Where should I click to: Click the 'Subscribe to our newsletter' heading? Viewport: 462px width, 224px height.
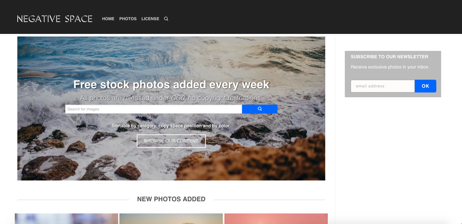[x=389, y=57]
